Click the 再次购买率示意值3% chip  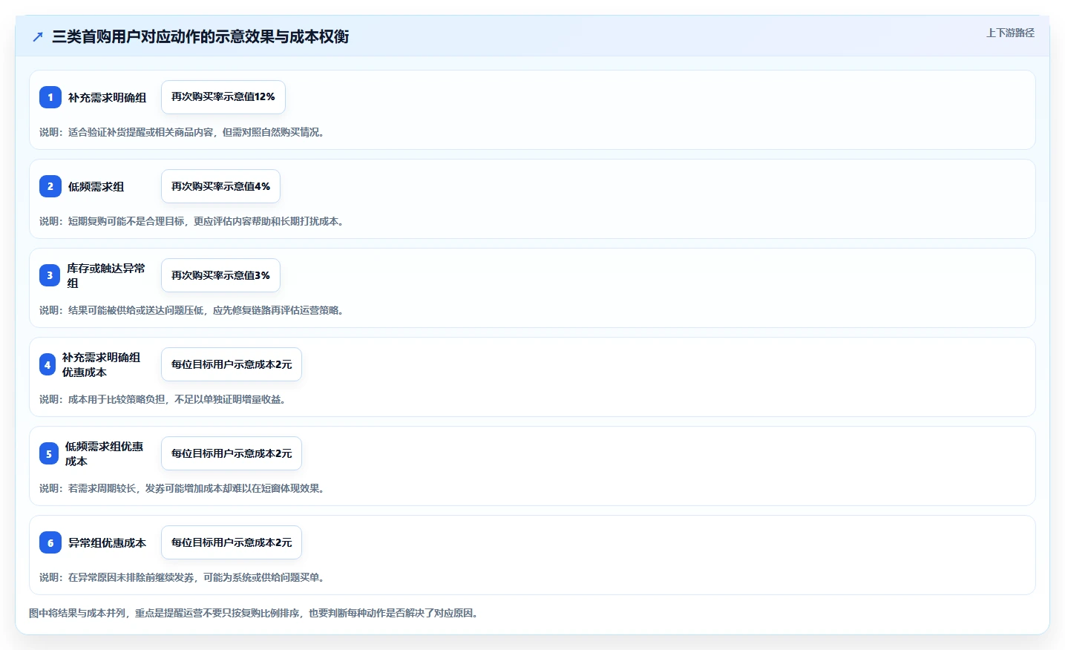point(220,275)
